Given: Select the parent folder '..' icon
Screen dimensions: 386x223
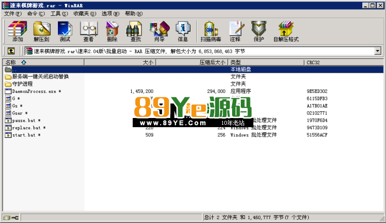Looking at the screenshot, I should pos(8,69).
